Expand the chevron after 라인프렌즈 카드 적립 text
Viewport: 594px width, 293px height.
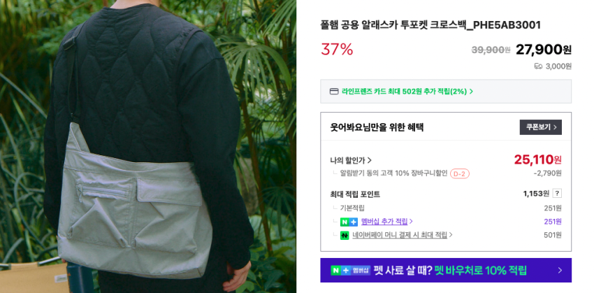[x=471, y=92]
